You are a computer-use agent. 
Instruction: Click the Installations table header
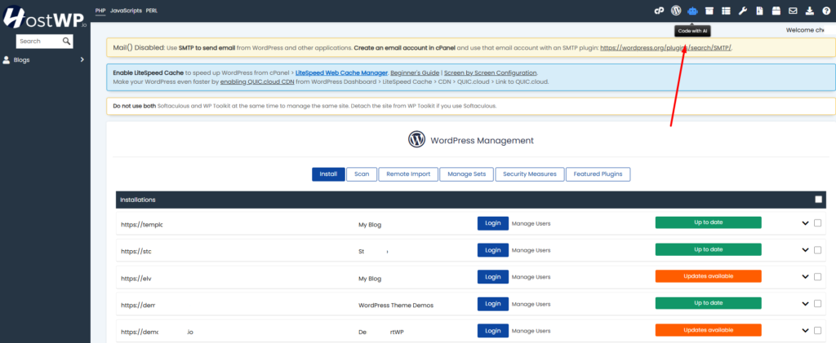[x=471, y=200]
